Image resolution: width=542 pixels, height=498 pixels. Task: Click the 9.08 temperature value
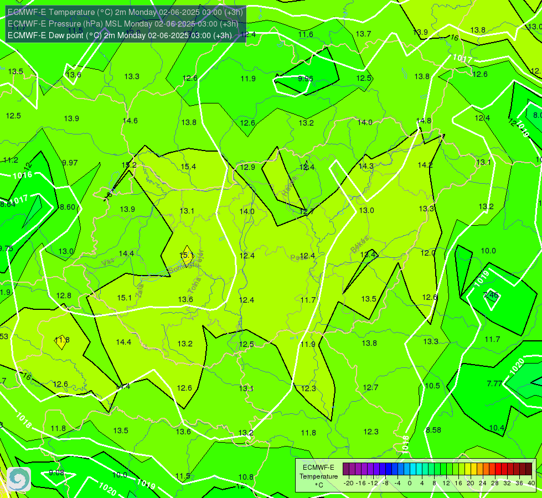[x=56, y=473]
